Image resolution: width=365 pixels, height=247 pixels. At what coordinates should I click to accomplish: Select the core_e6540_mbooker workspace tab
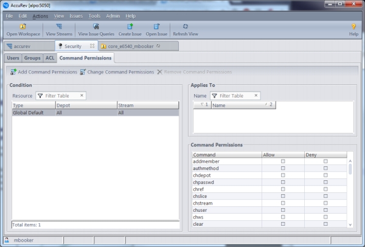[x=130, y=46]
